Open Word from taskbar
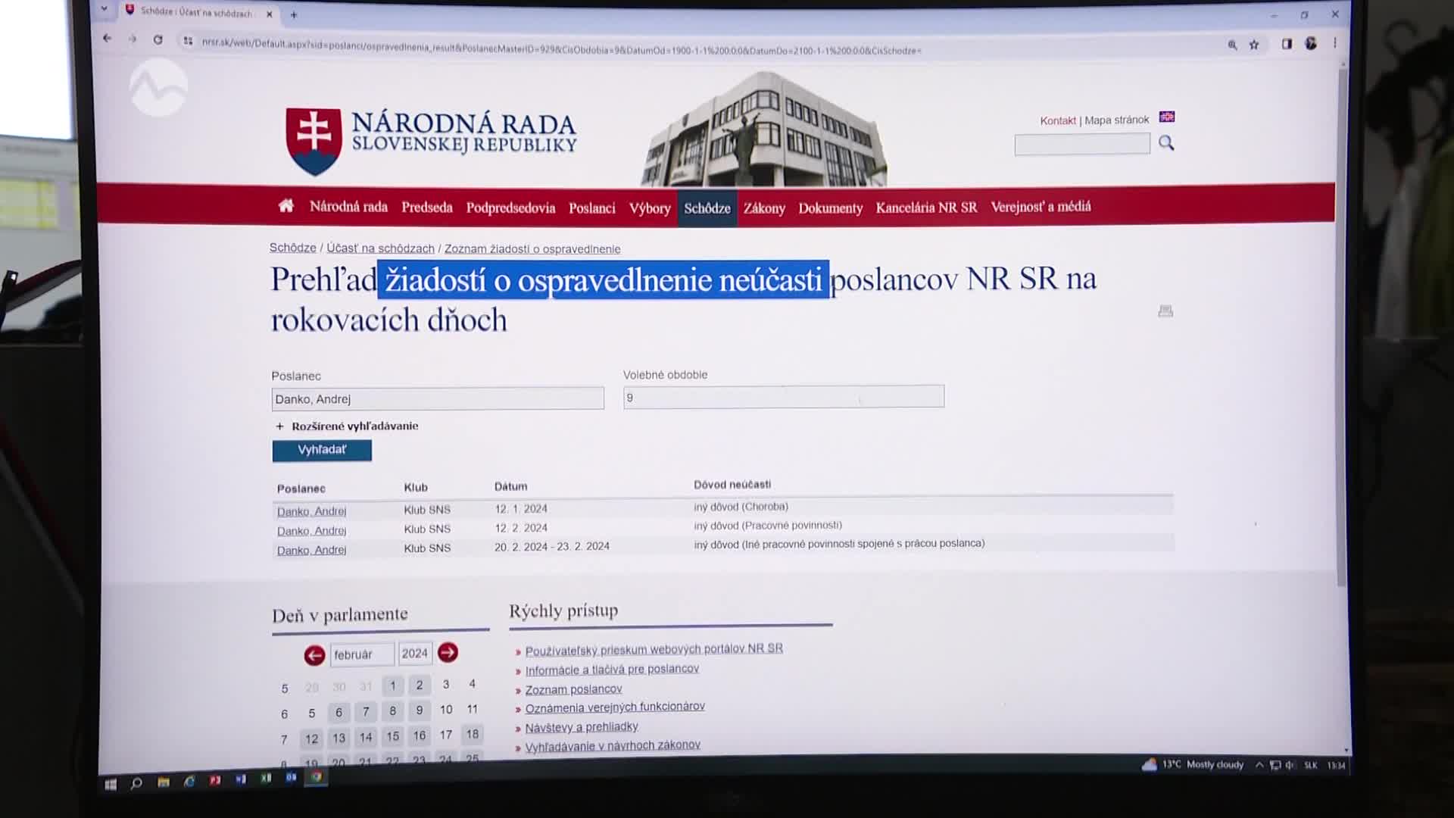Viewport: 1454px width, 818px height. click(241, 779)
